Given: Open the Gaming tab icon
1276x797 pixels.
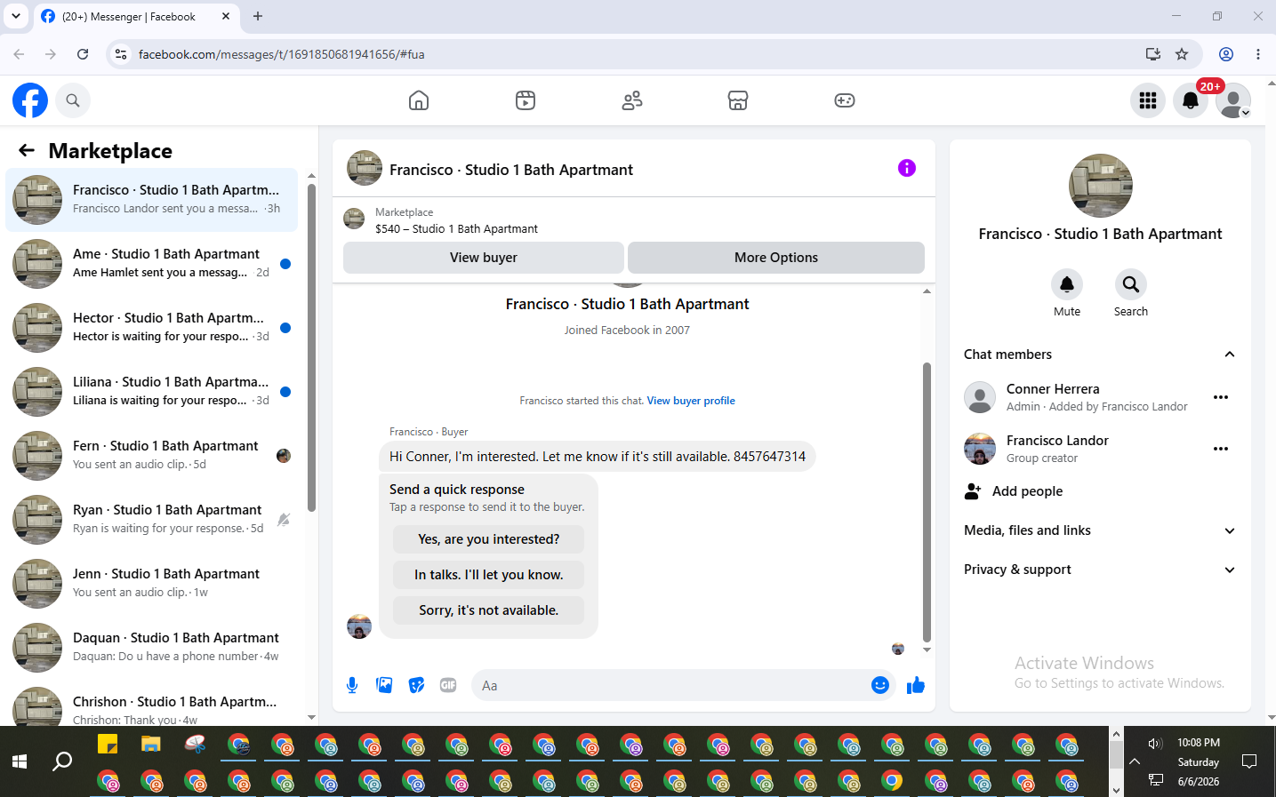Looking at the screenshot, I should tap(845, 100).
